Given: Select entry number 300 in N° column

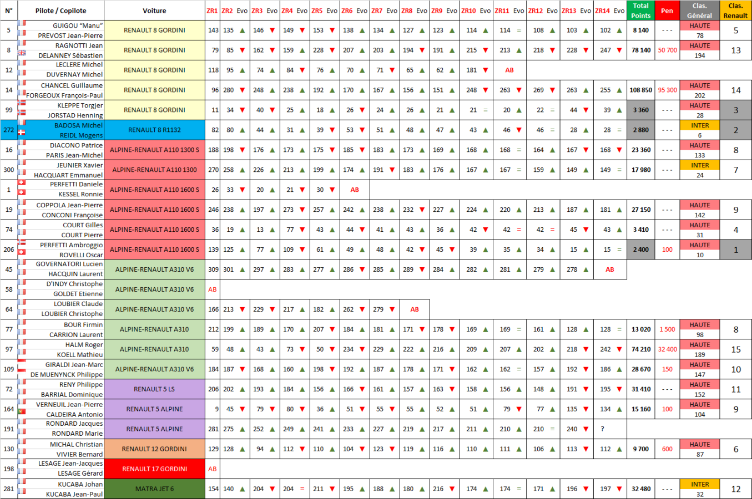Looking at the screenshot, I should coord(9,170).
